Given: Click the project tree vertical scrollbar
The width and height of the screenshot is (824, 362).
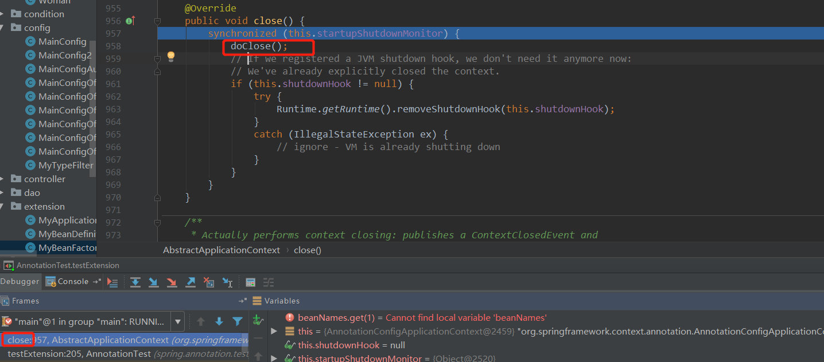Looking at the screenshot, I should coord(94,109).
